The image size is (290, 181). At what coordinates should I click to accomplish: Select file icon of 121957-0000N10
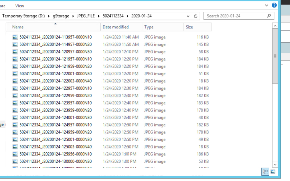(15, 59)
